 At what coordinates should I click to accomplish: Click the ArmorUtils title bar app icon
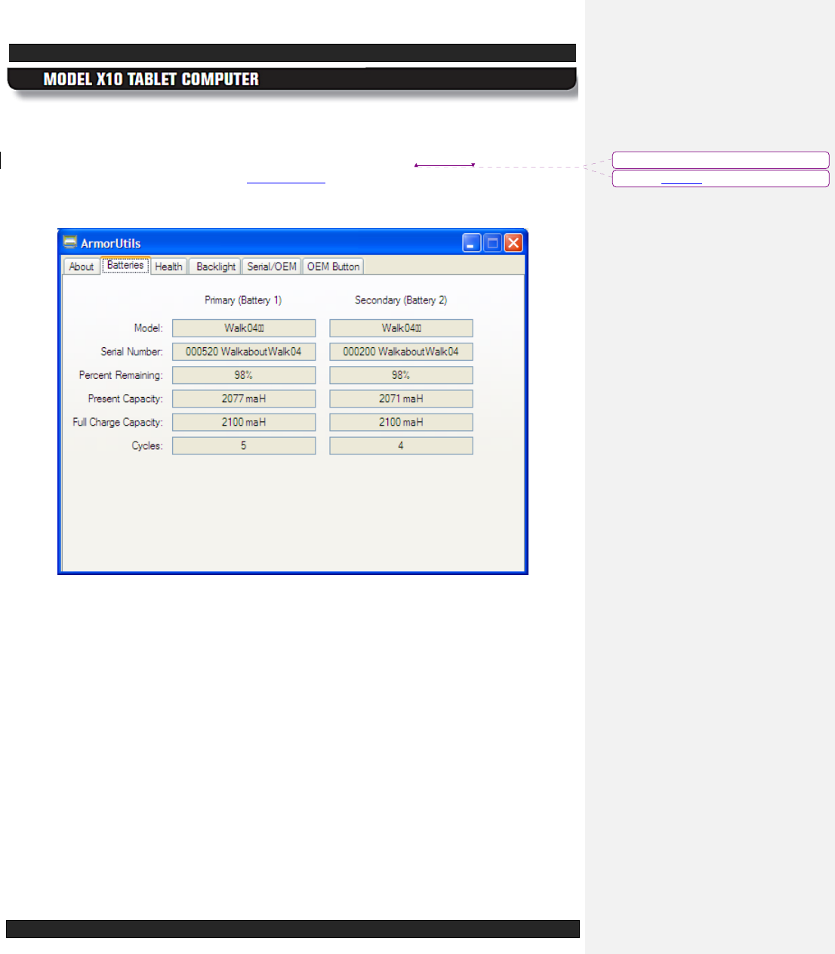70,242
